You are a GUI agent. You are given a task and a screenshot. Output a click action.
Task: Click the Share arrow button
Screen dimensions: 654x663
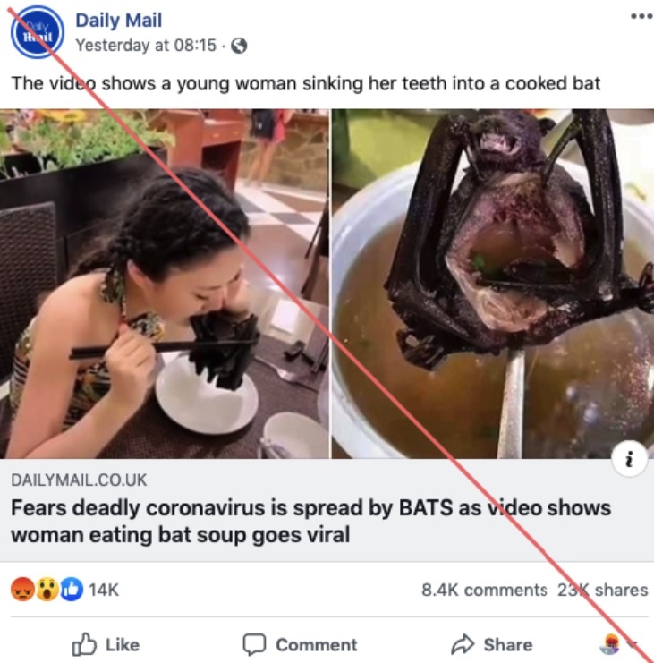tap(491, 644)
